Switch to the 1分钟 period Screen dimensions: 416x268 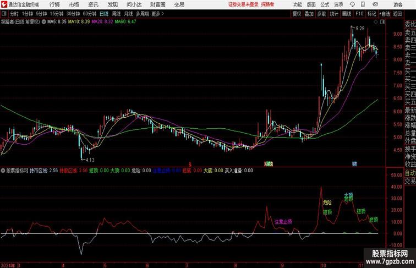(28, 14)
